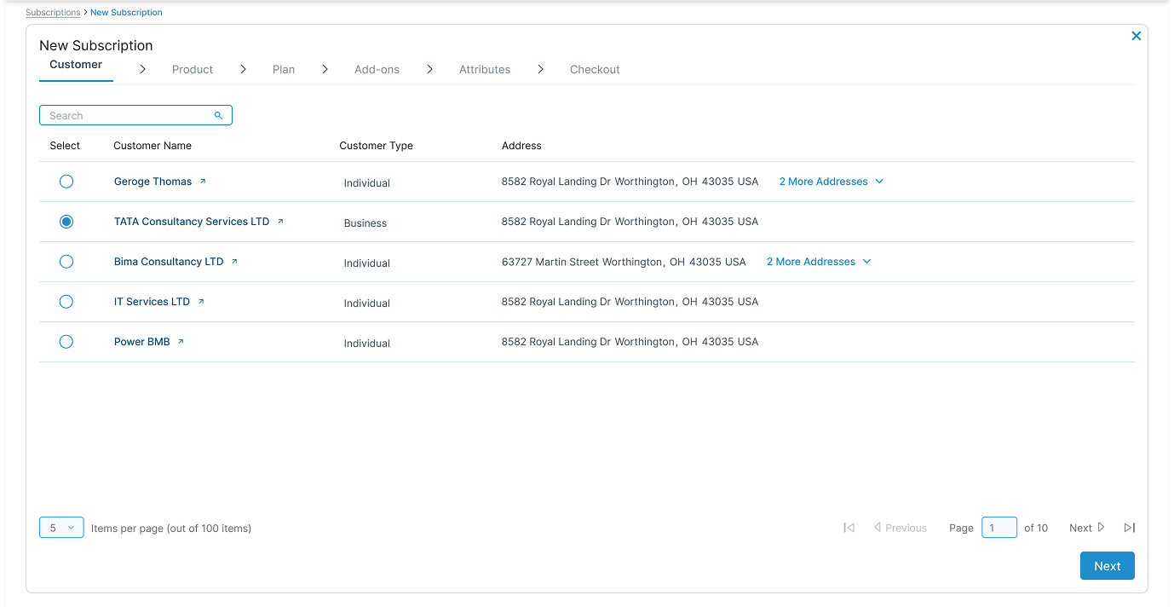Click the search magnifier icon
The width and height of the screenshot is (1174, 607).
[218, 115]
